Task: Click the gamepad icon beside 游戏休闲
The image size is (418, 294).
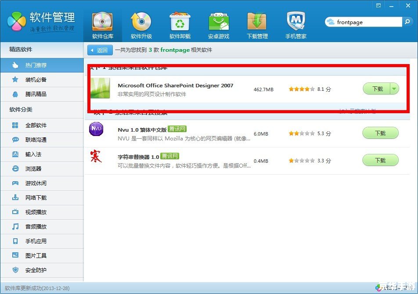Action: pos(15,183)
